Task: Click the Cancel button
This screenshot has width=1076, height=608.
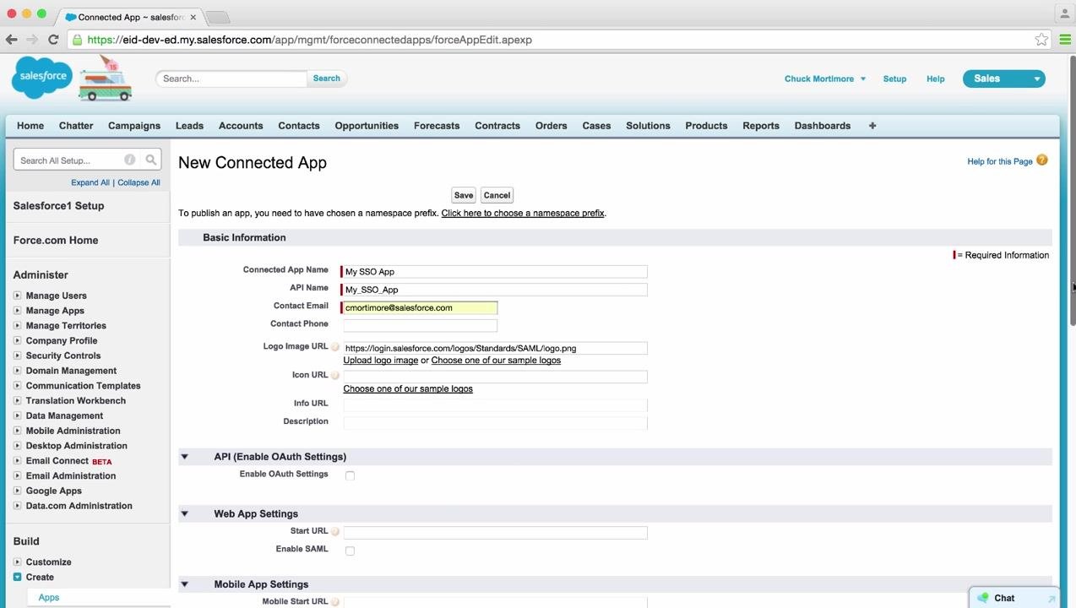Action: (x=497, y=195)
